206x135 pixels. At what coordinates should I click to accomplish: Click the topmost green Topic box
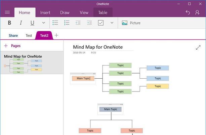tap(120, 65)
